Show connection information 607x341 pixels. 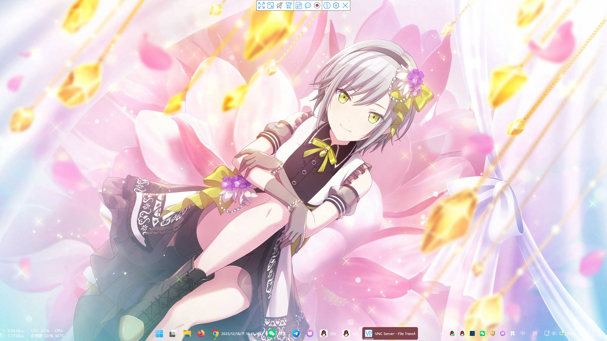coord(327,5)
